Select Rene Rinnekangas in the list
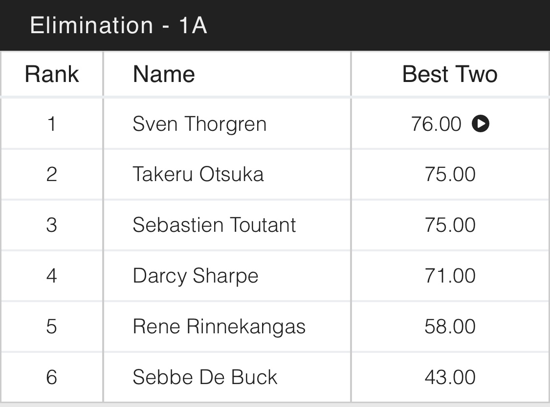This screenshot has width=550, height=407. [x=219, y=326]
